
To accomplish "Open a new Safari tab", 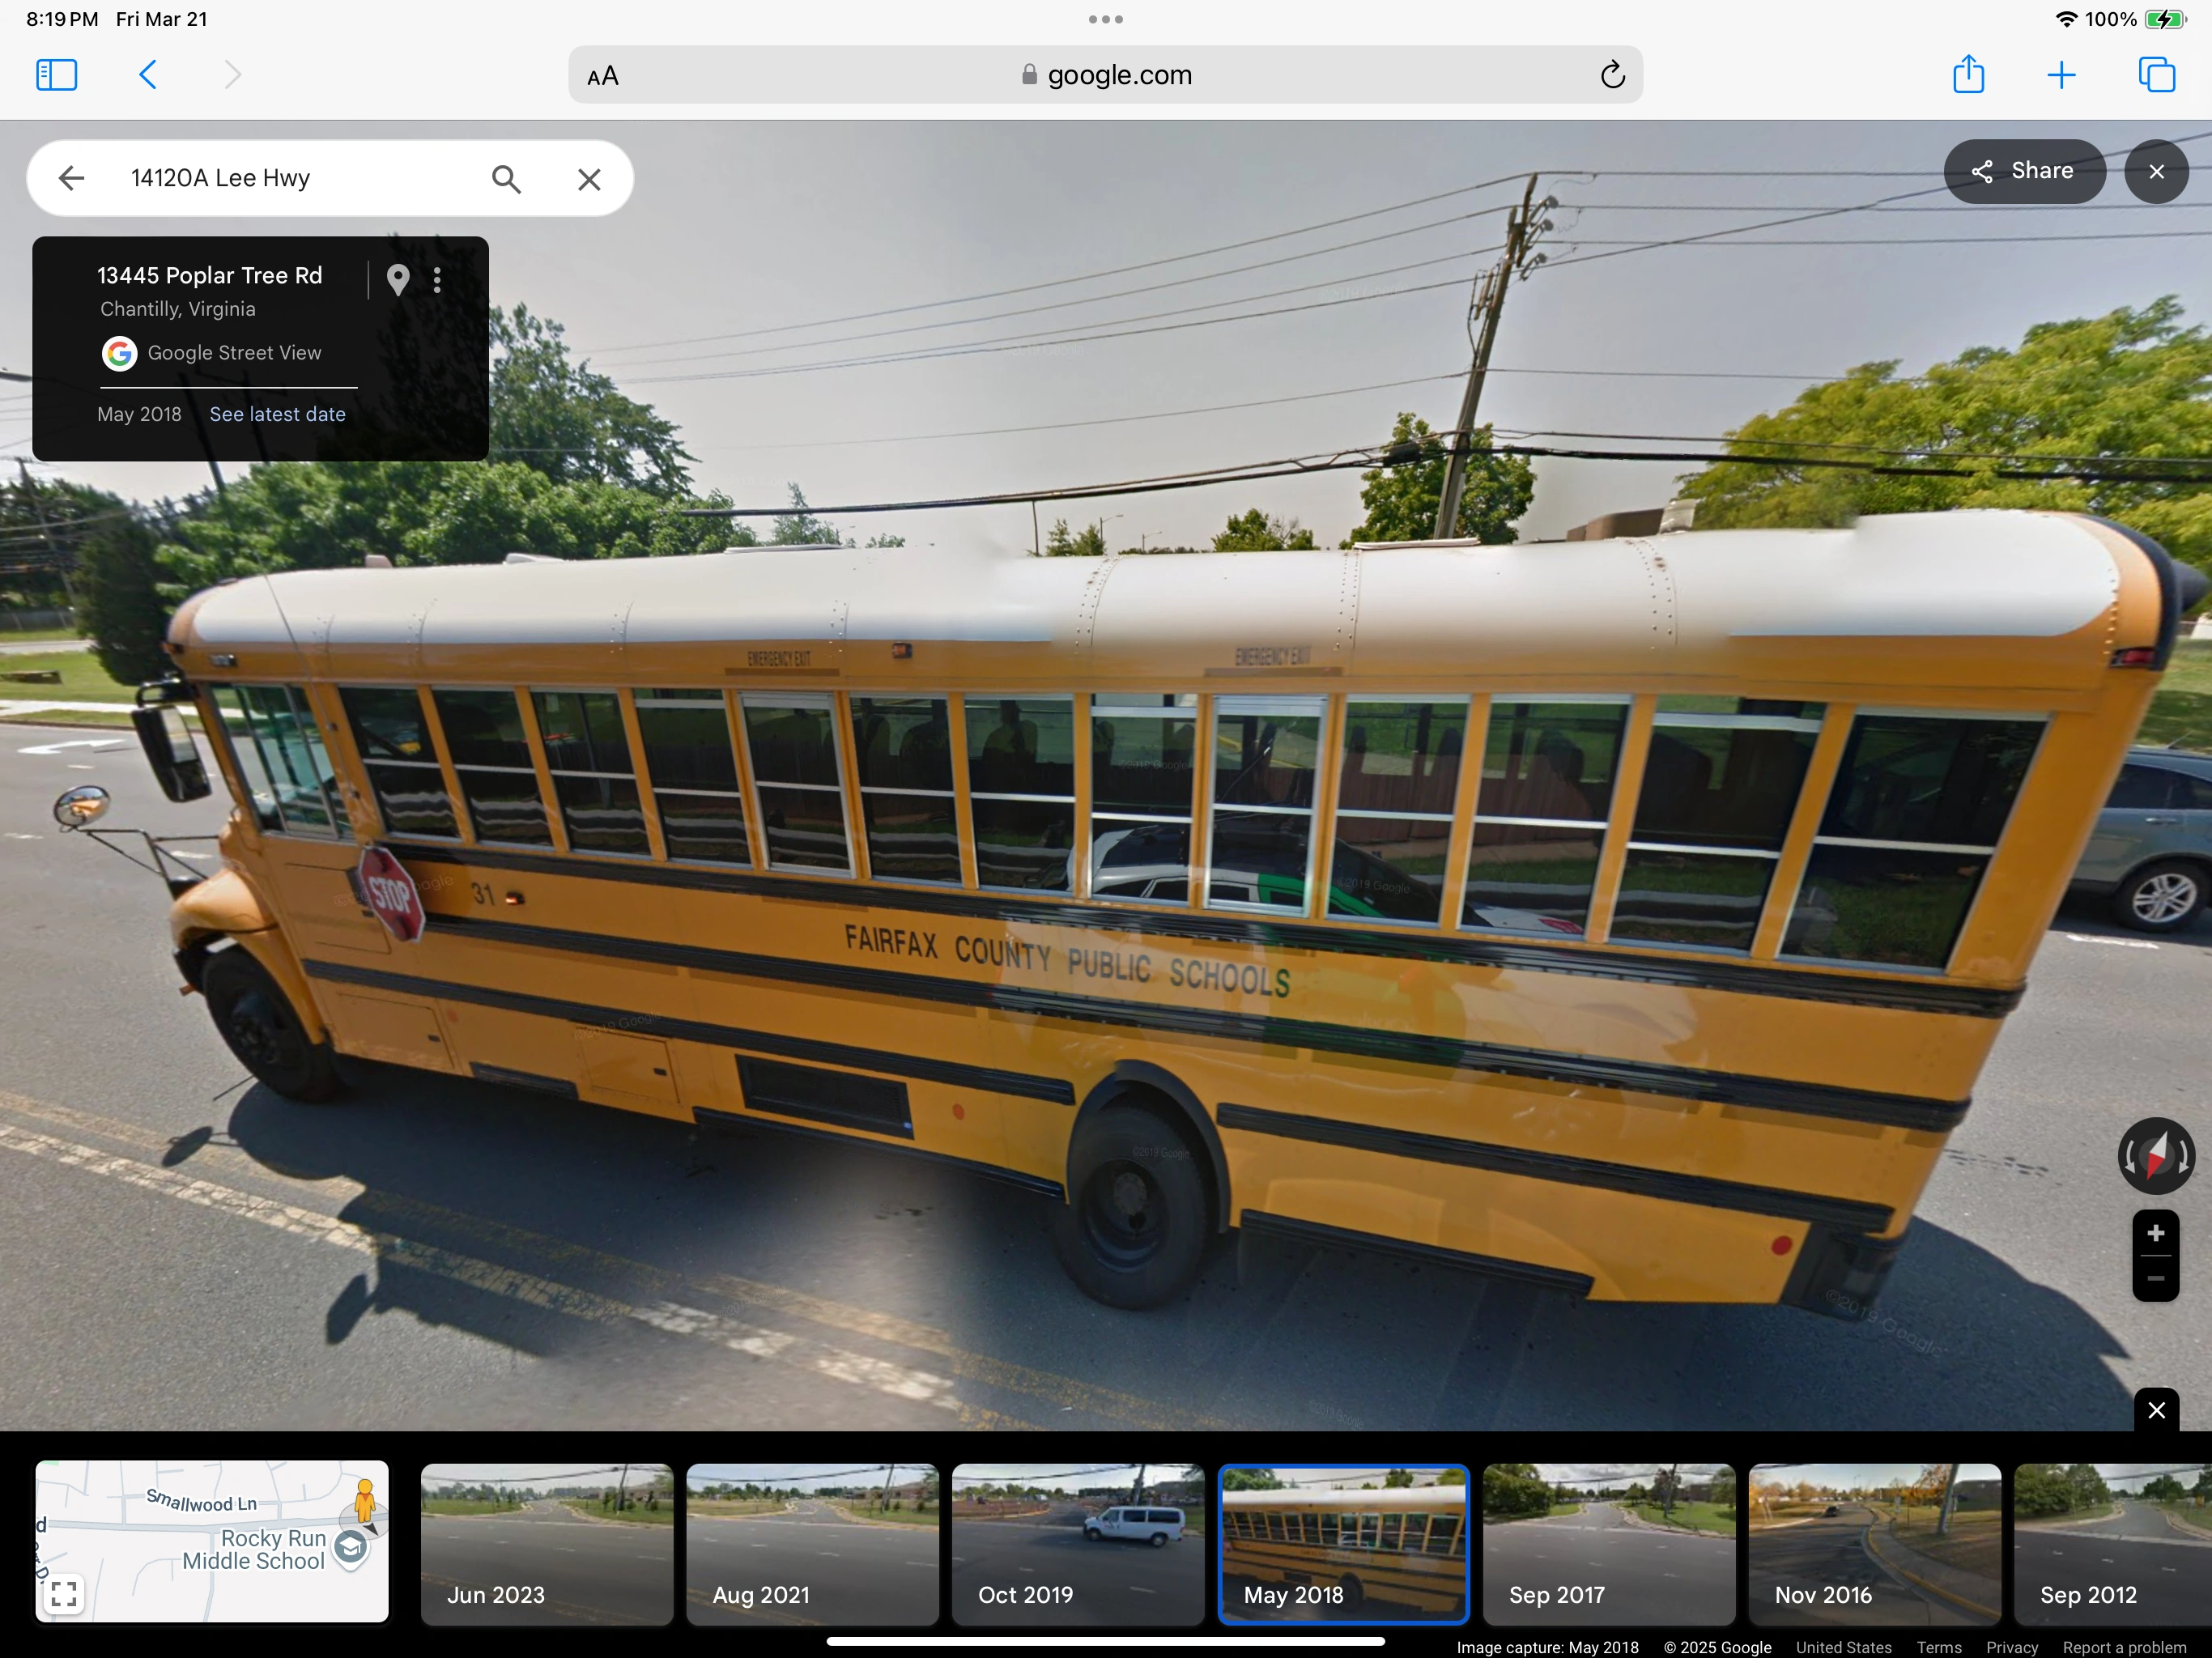I will [x=2061, y=75].
